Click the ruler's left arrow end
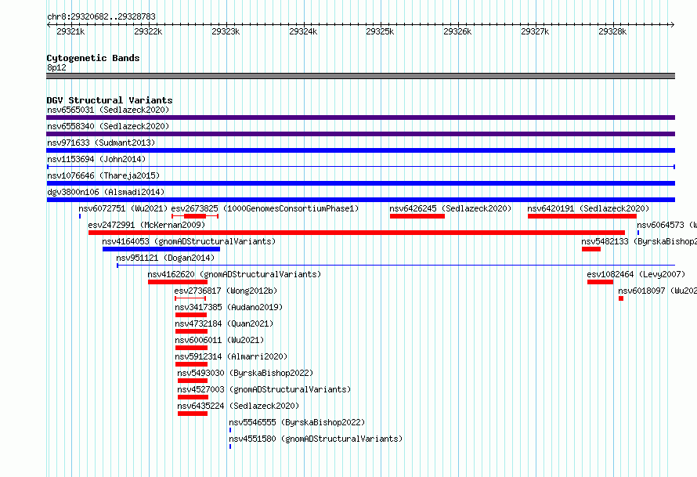 [x=49, y=24]
